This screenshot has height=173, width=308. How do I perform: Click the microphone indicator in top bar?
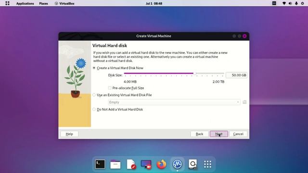pos(296,3)
